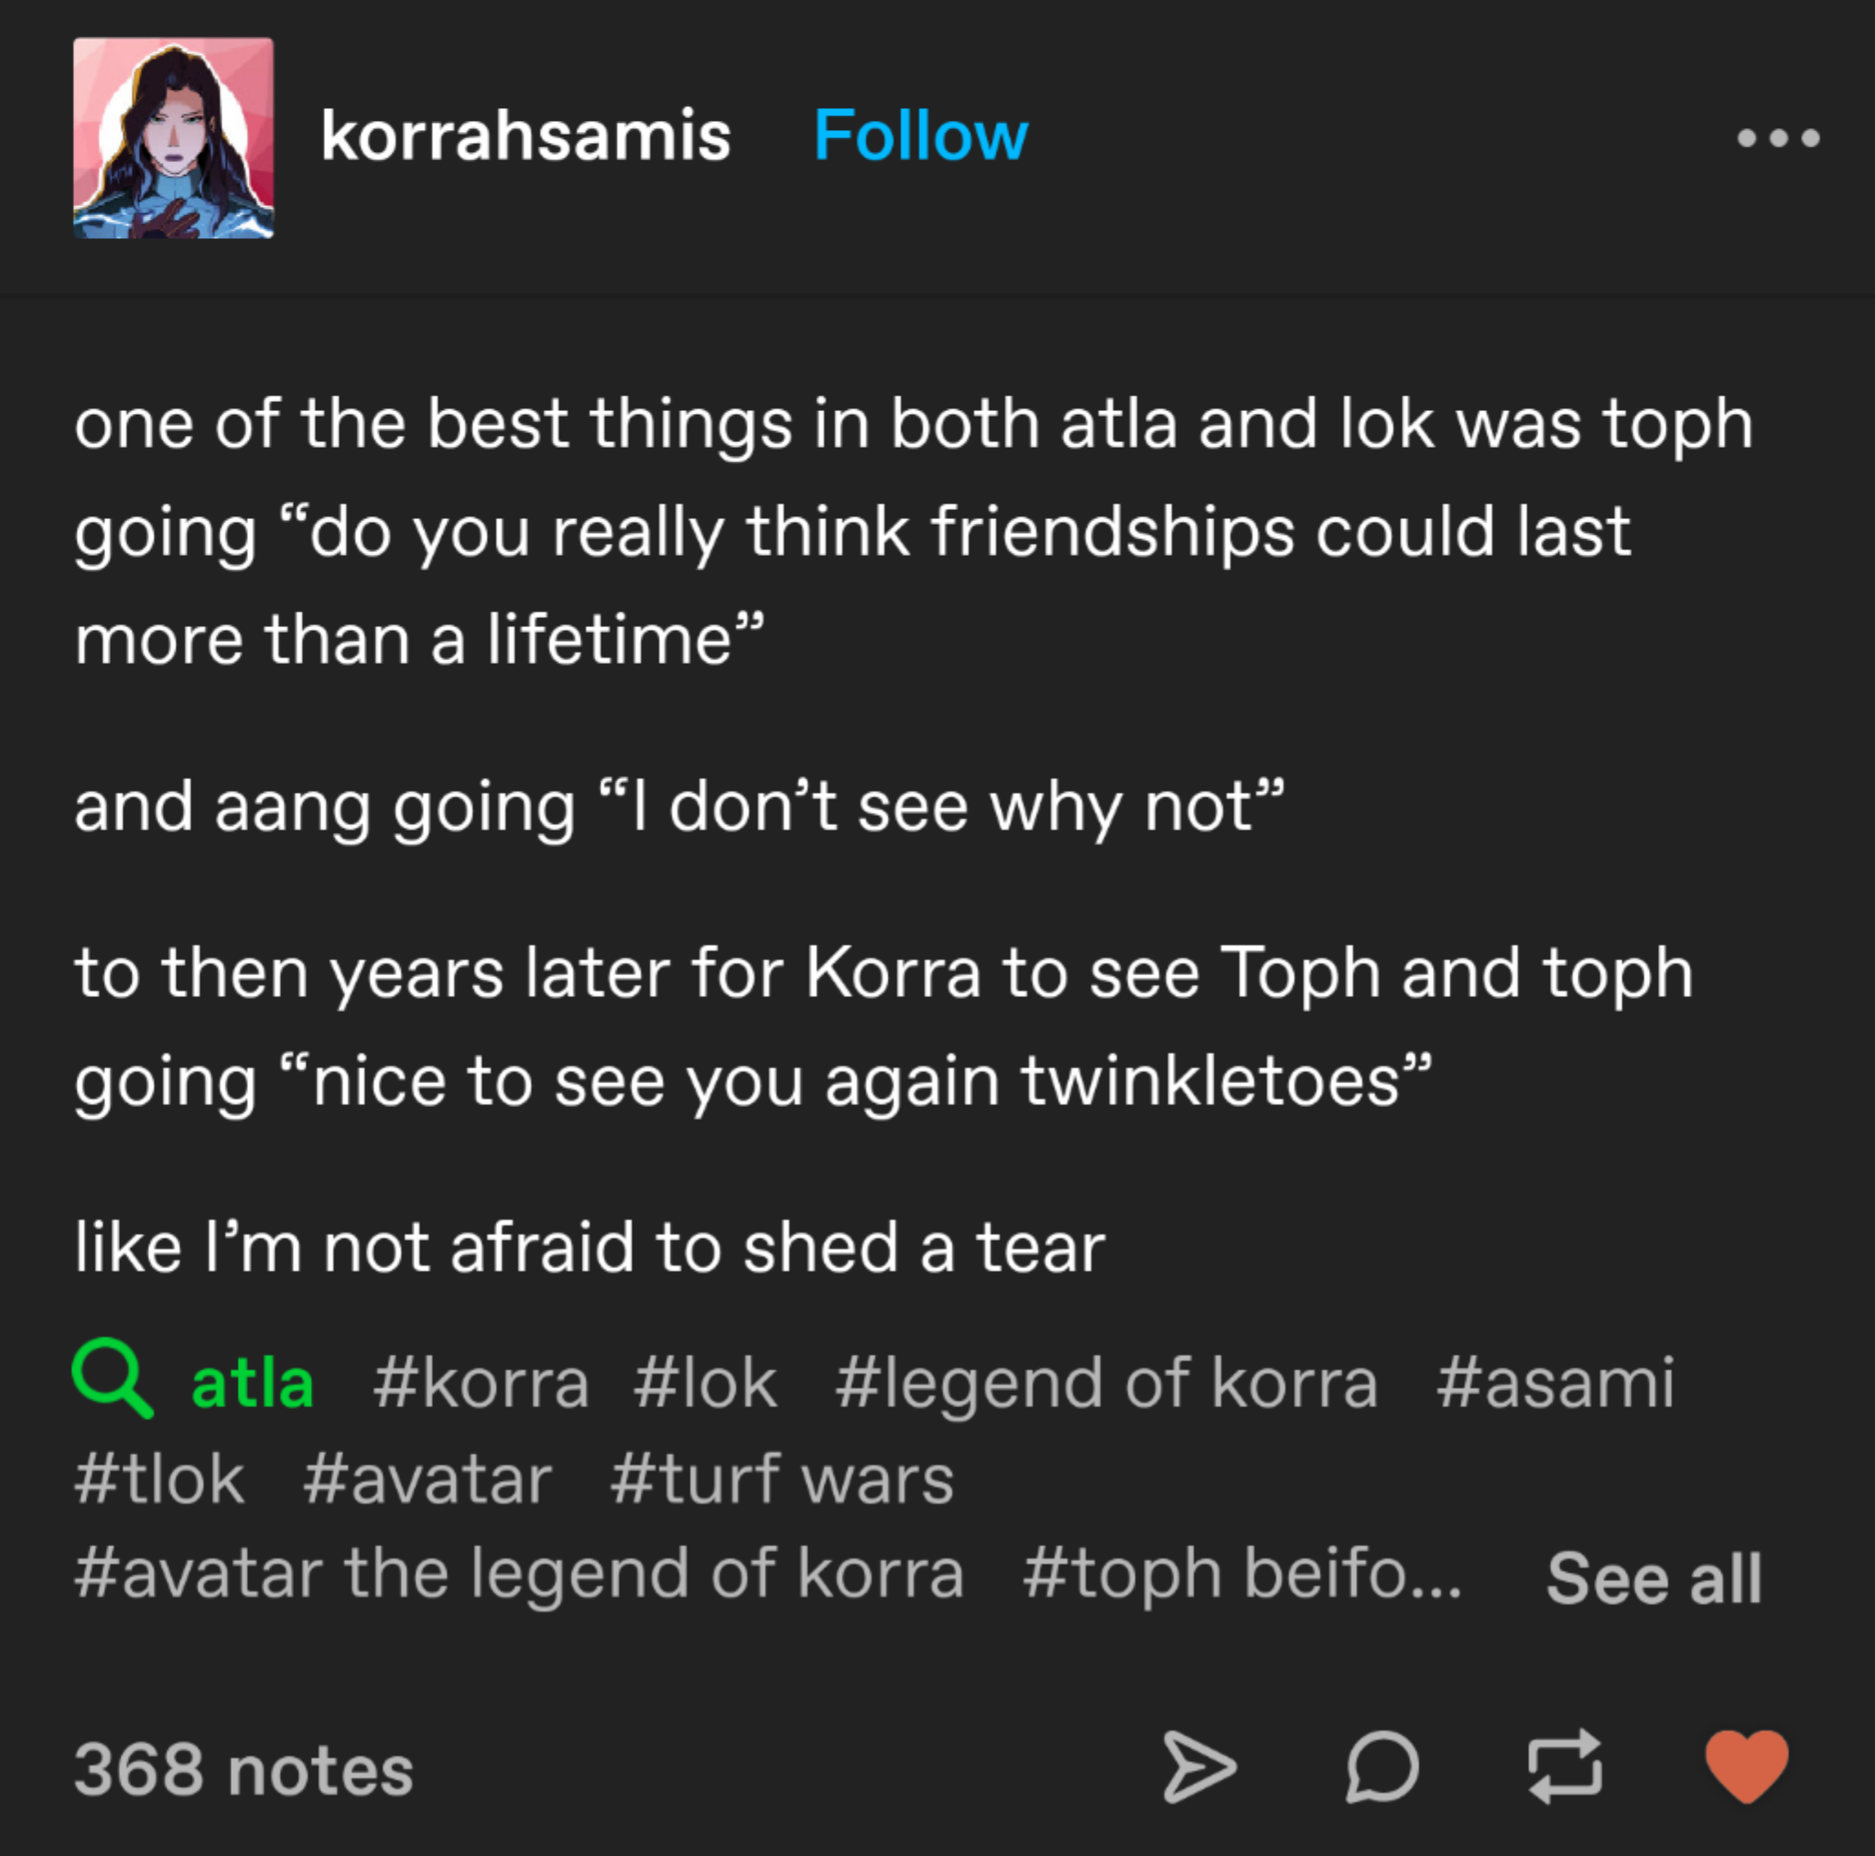Click the #asami tag

(x=1555, y=1384)
